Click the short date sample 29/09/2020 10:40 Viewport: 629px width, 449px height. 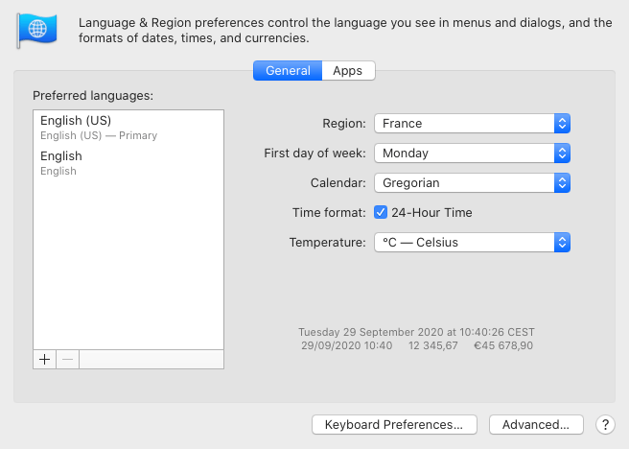coord(346,345)
